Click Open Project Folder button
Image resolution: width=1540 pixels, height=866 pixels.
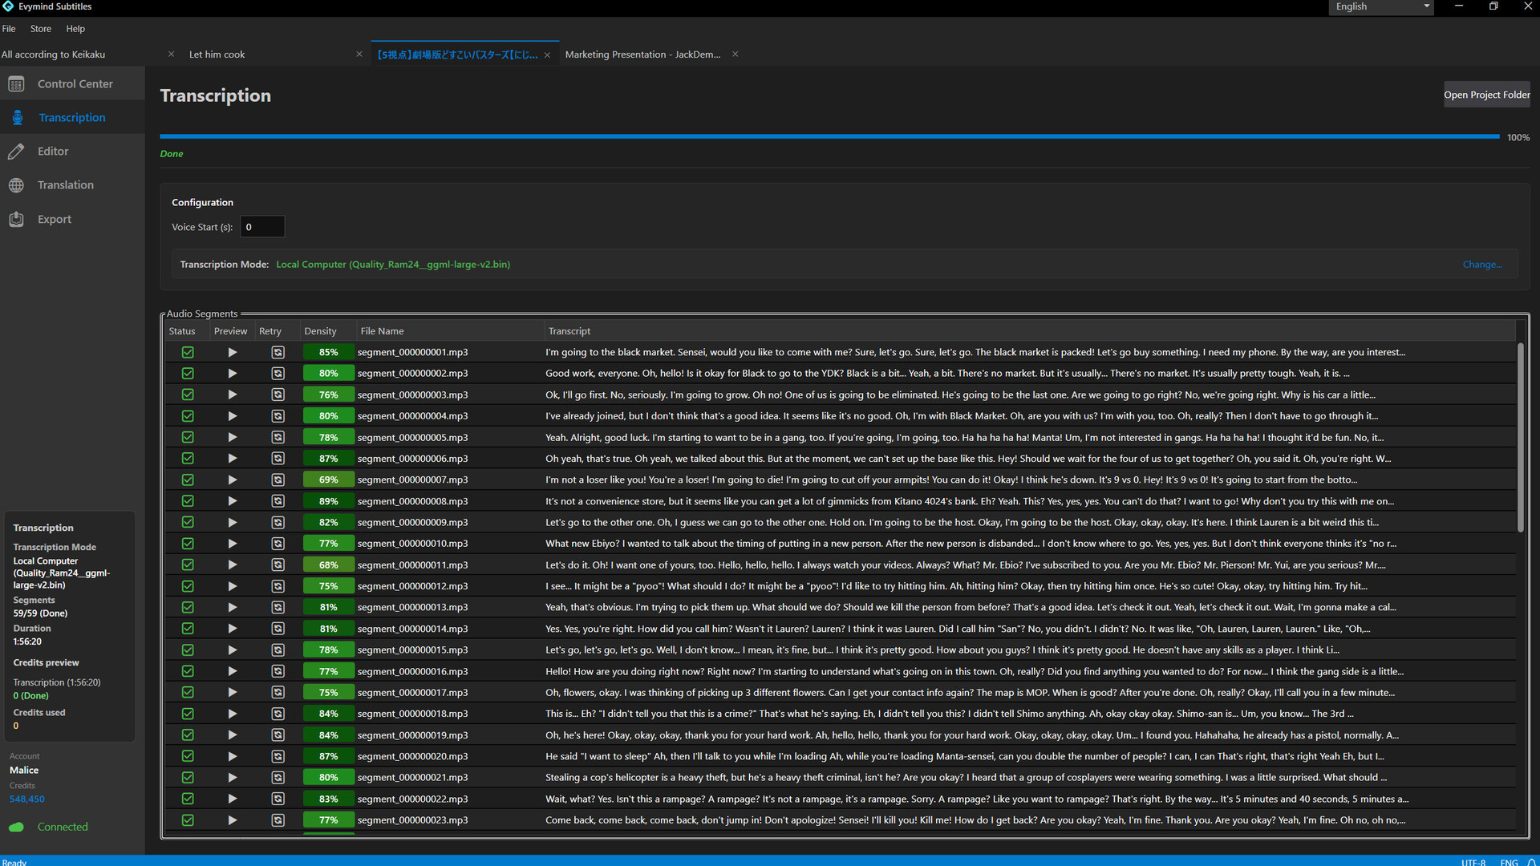pos(1486,95)
